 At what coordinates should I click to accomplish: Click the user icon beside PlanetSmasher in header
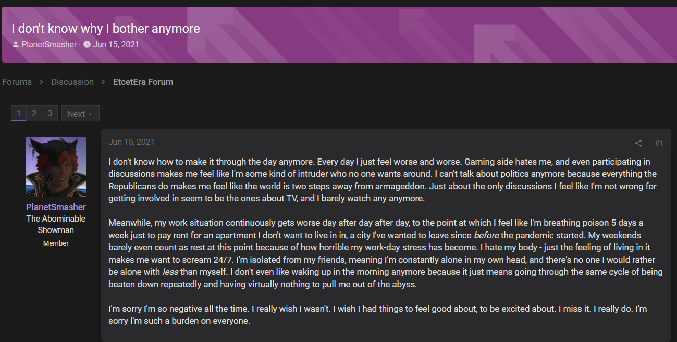(x=16, y=45)
